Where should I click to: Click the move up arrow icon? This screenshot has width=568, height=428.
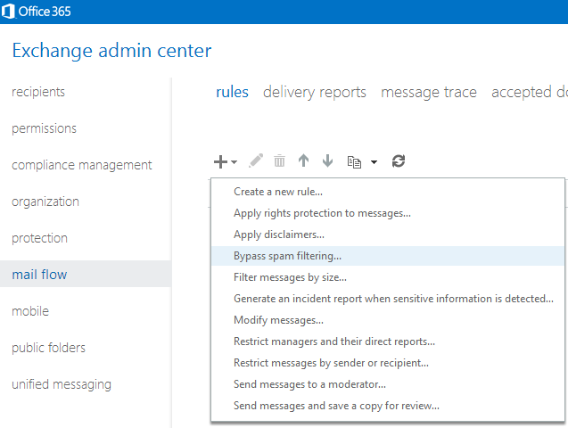pos(303,161)
